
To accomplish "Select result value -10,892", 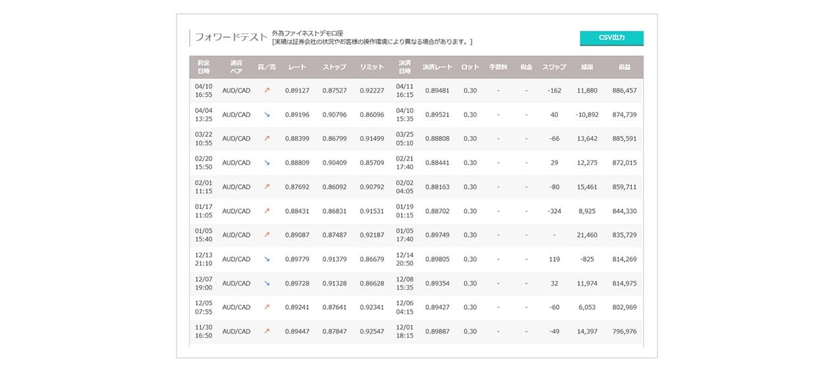I will click(587, 114).
